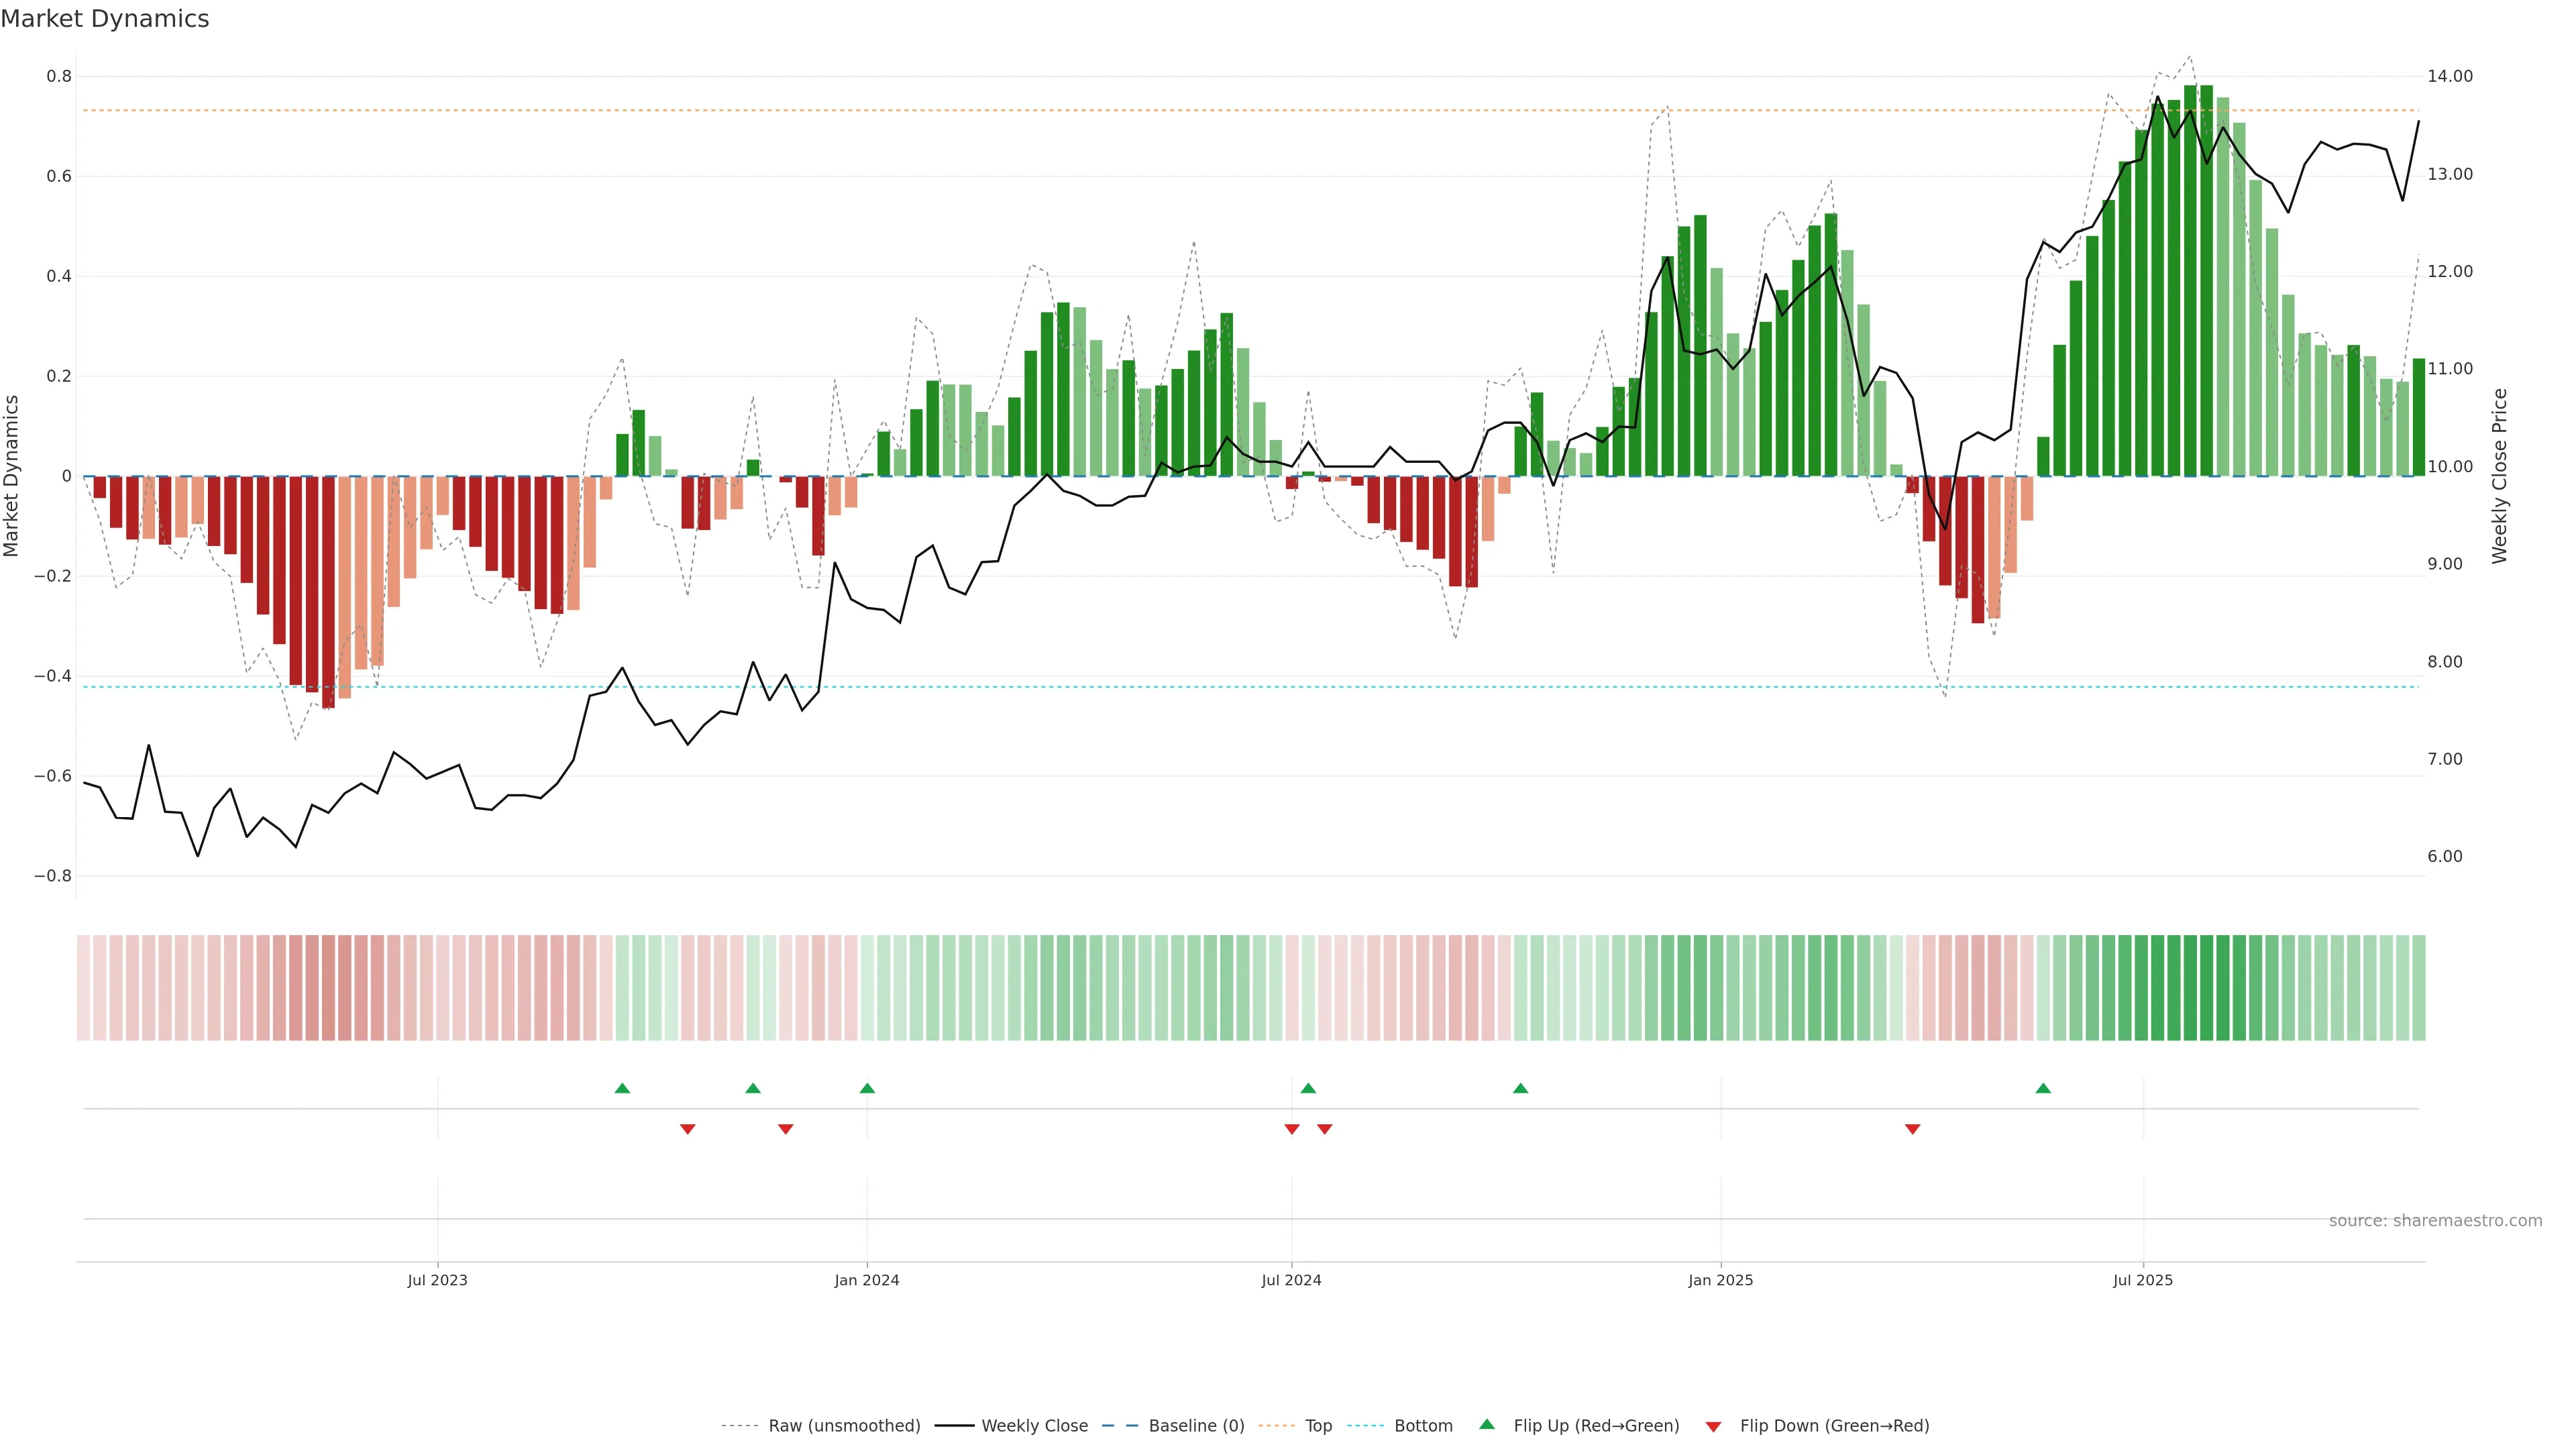
Task: Click the Jul 2024 x-axis label
Action: pyautogui.click(x=1291, y=1280)
